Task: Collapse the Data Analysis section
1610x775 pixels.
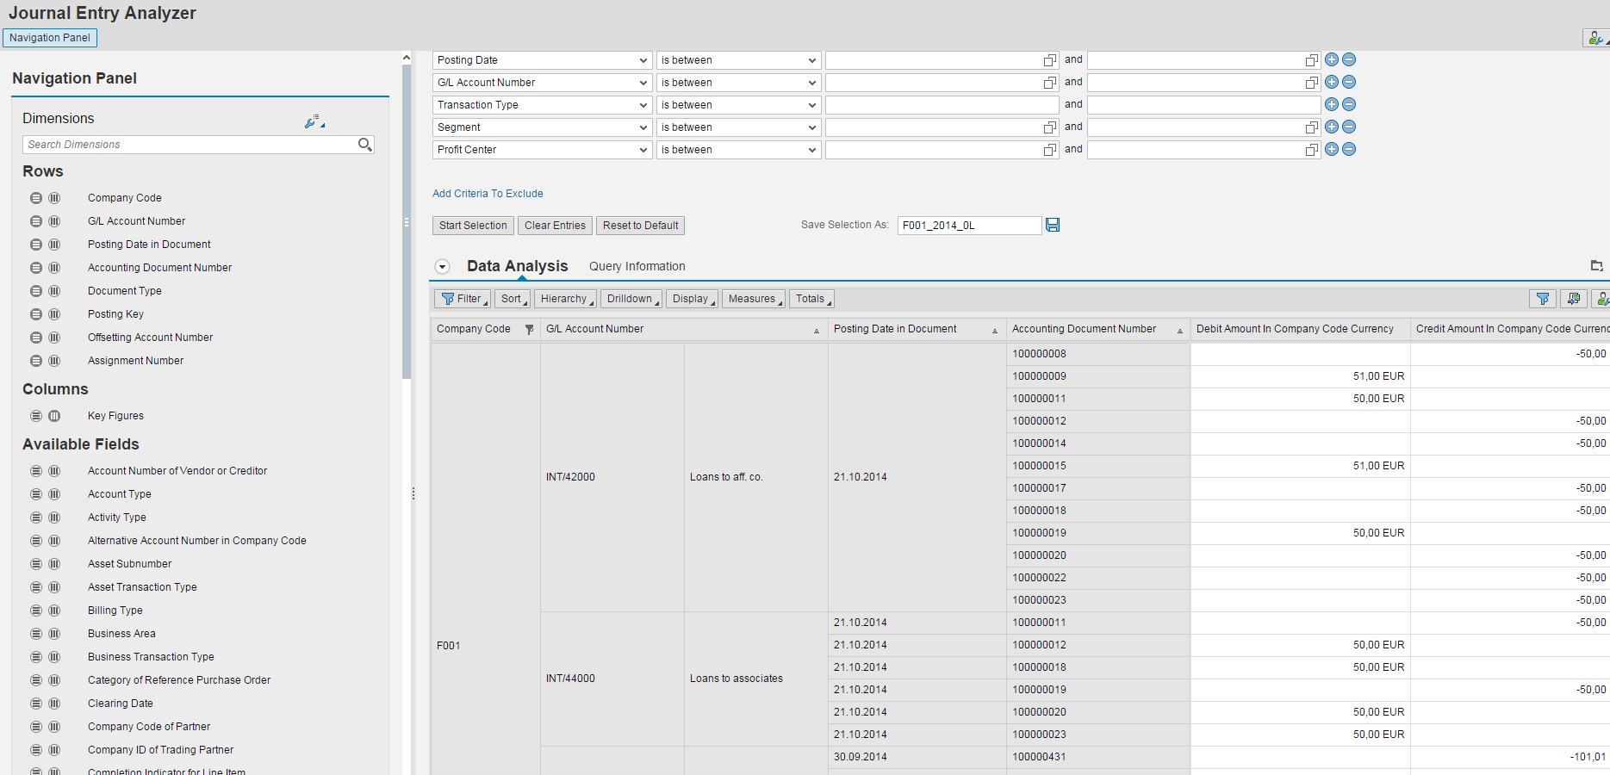Action: click(x=442, y=267)
